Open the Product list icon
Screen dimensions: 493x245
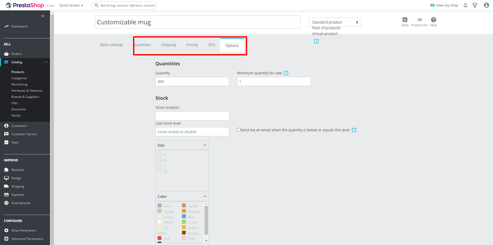tap(419, 20)
